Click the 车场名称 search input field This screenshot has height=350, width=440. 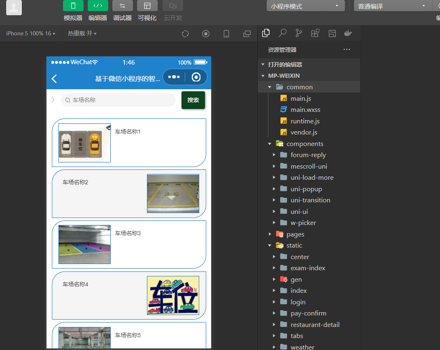(x=118, y=100)
